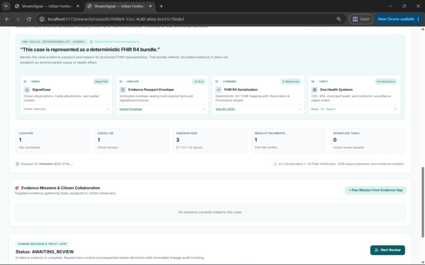425x265 pixels.
Task: Click the 6 Resources badge
Action: (291, 81)
